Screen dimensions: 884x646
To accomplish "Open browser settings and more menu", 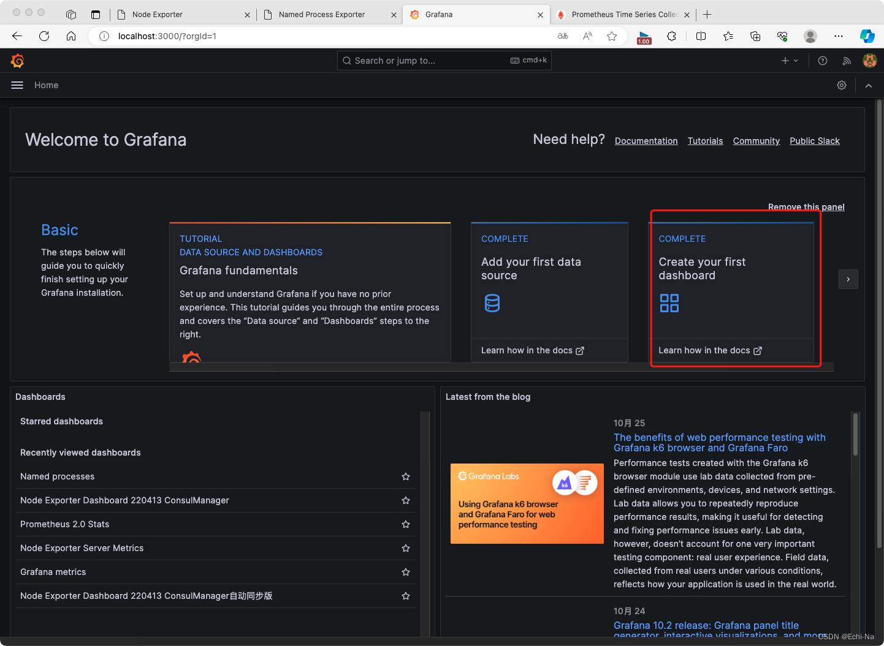I will [839, 36].
